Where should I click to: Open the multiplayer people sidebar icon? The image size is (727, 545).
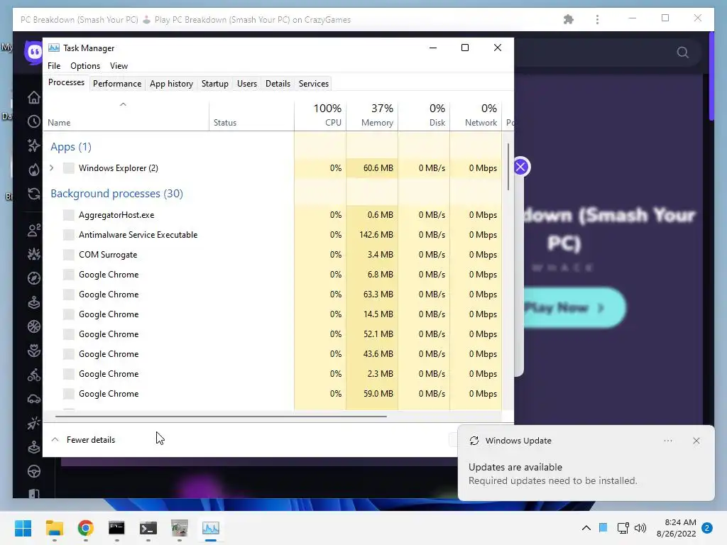[34, 230]
